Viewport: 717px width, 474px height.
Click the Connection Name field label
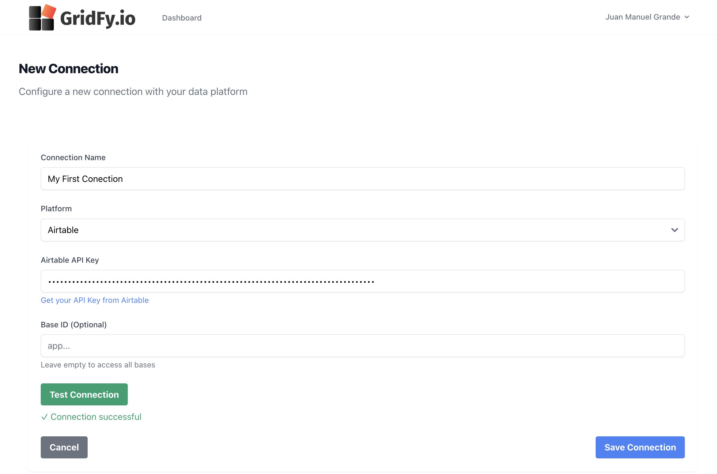(x=73, y=157)
